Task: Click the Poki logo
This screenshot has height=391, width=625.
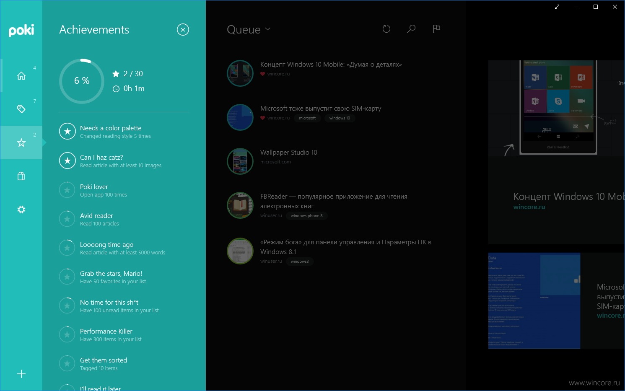Action: pyautogui.click(x=21, y=30)
